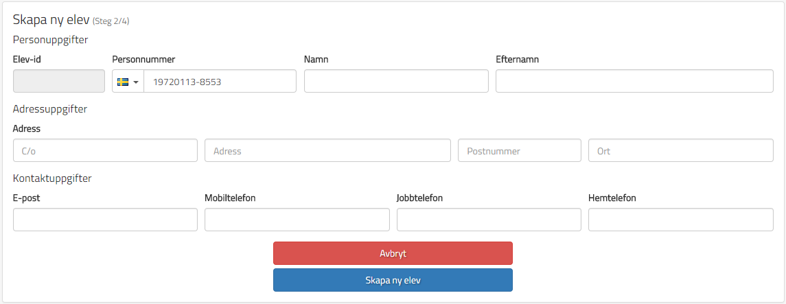Click the Swedish flag icon
This screenshot has width=786, height=304.
click(123, 82)
